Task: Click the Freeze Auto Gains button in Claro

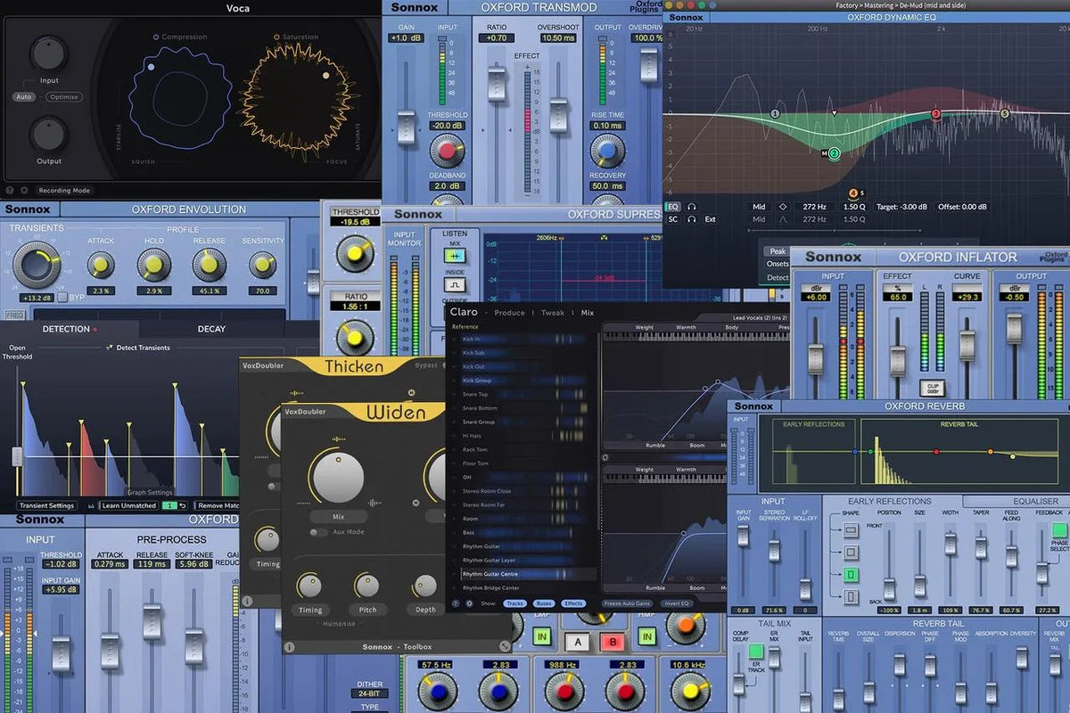Action: (626, 603)
